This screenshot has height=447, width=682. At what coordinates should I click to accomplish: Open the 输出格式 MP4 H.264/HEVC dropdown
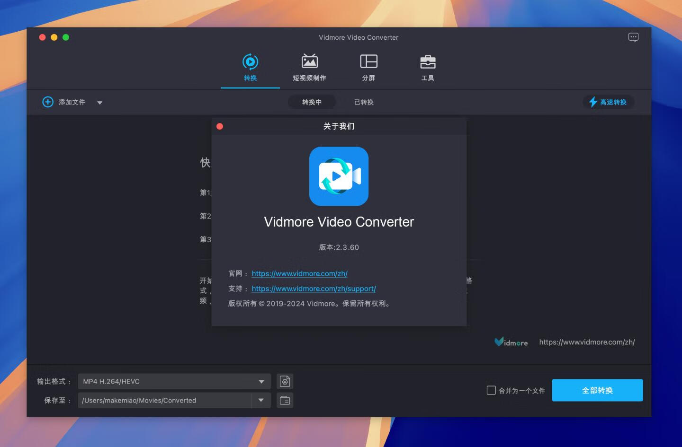(x=174, y=381)
